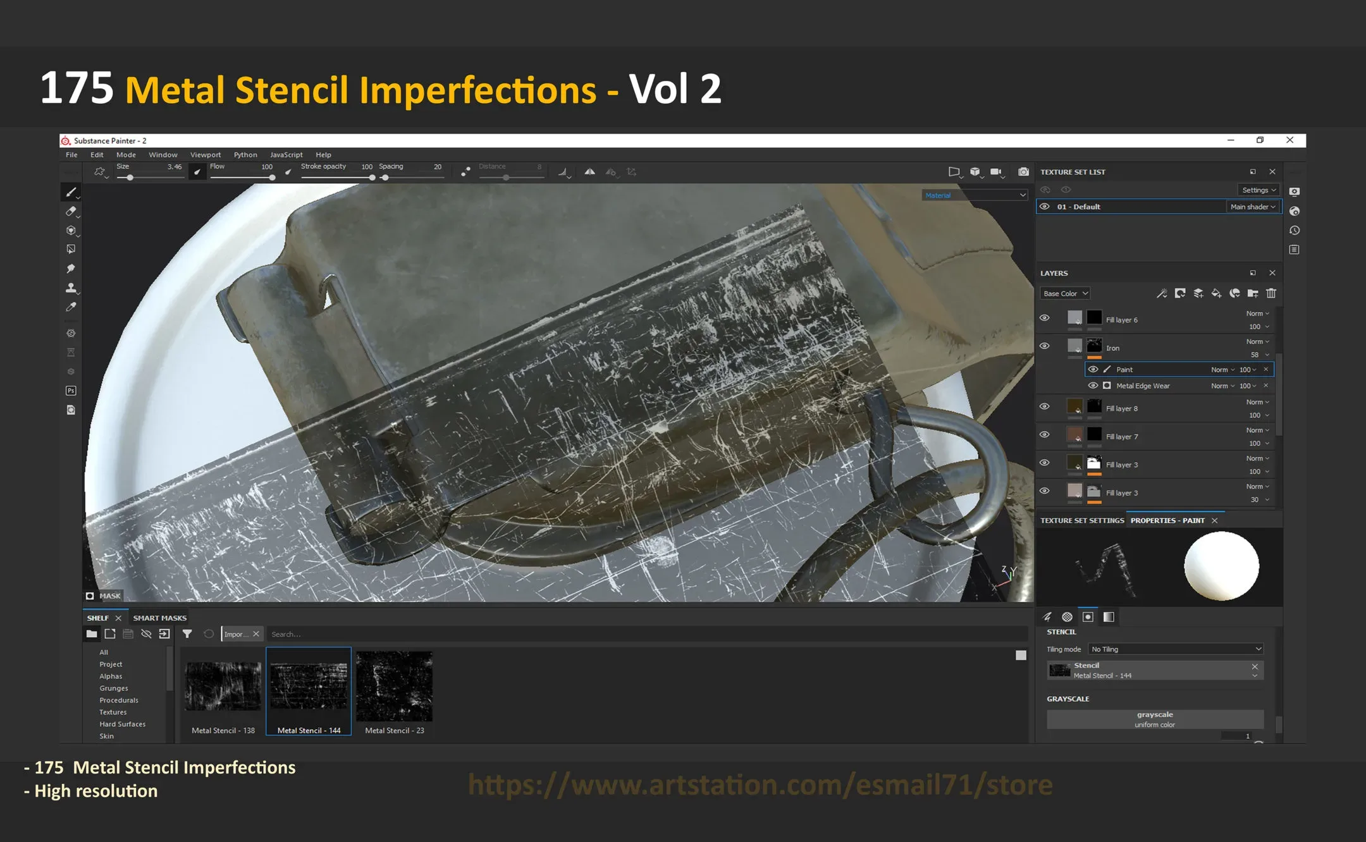Toggle the lazy mouse icon
The width and height of the screenshot is (1366, 842).
coord(465,171)
